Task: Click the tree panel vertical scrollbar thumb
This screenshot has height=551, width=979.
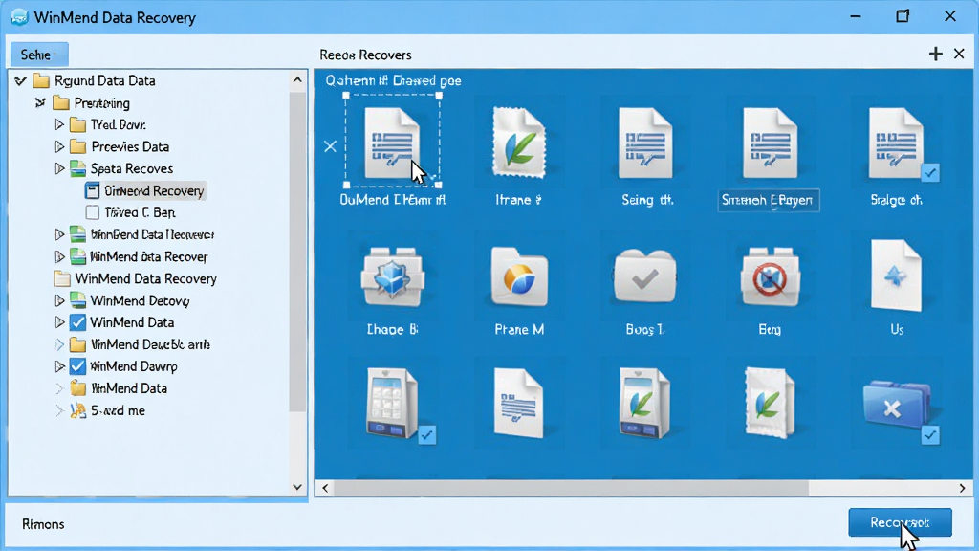Action: [x=297, y=252]
